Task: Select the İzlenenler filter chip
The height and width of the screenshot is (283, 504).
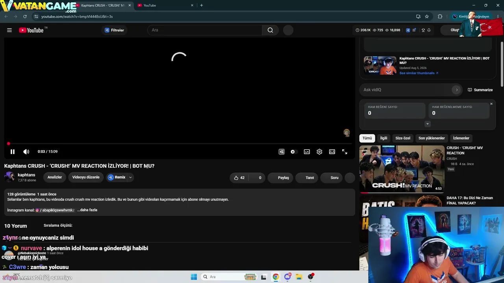Action: [461, 138]
